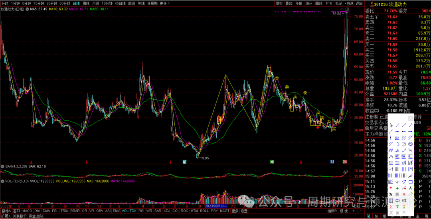Select the triangle drawing tool
431x219 pixels.
tap(404, 182)
